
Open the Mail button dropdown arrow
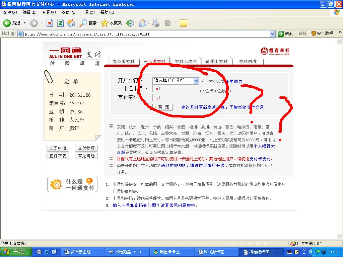pos(148,23)
